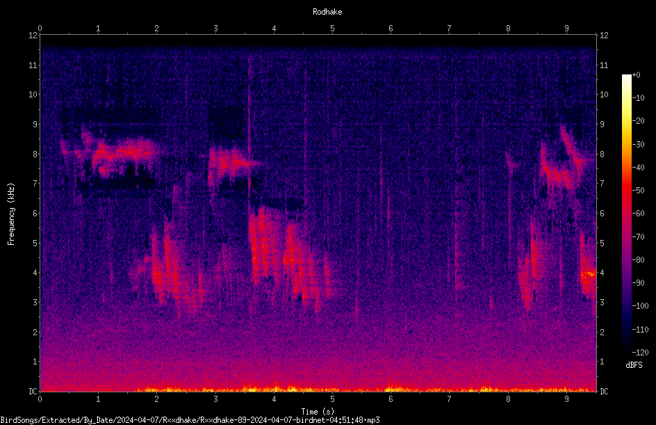This screenshot has height=425, width=656.
Task: Click the -120 label at color bar bottom
Action: 640,352
